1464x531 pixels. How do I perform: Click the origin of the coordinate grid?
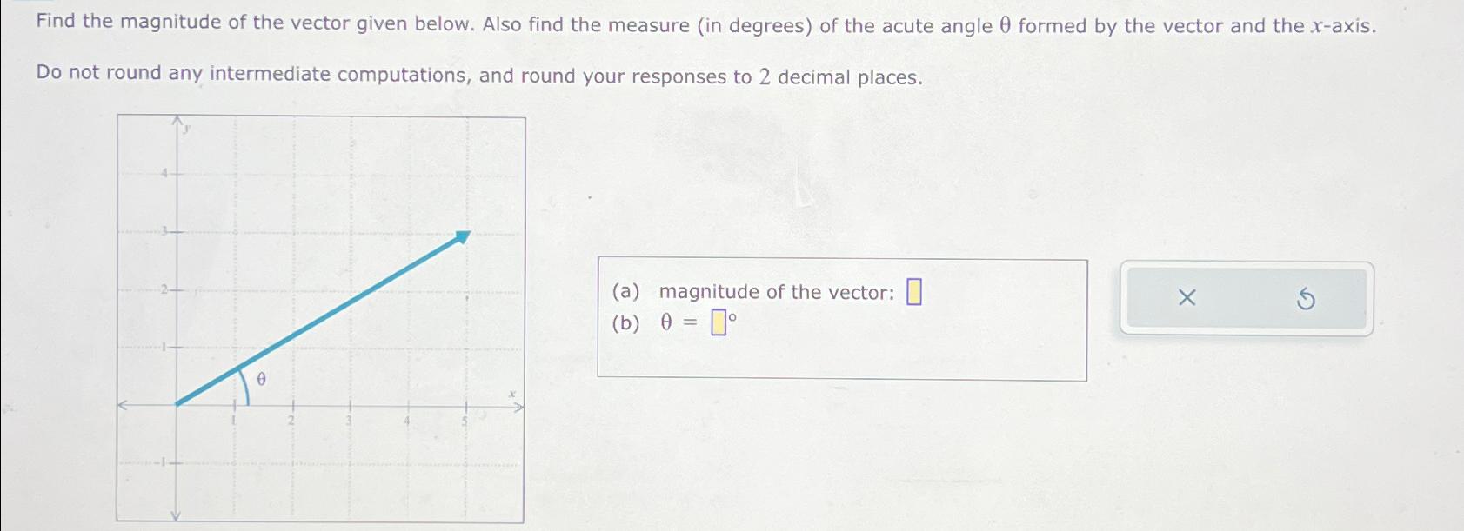coord(177,404)
